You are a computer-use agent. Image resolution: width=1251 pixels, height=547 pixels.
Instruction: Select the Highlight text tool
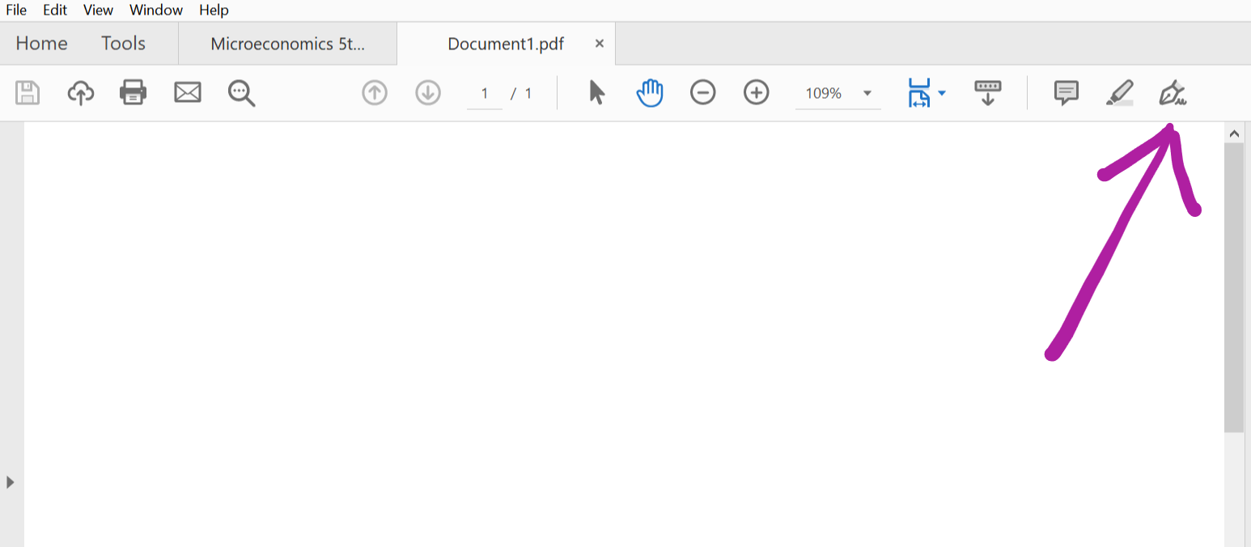click(x=1120, y=92)
